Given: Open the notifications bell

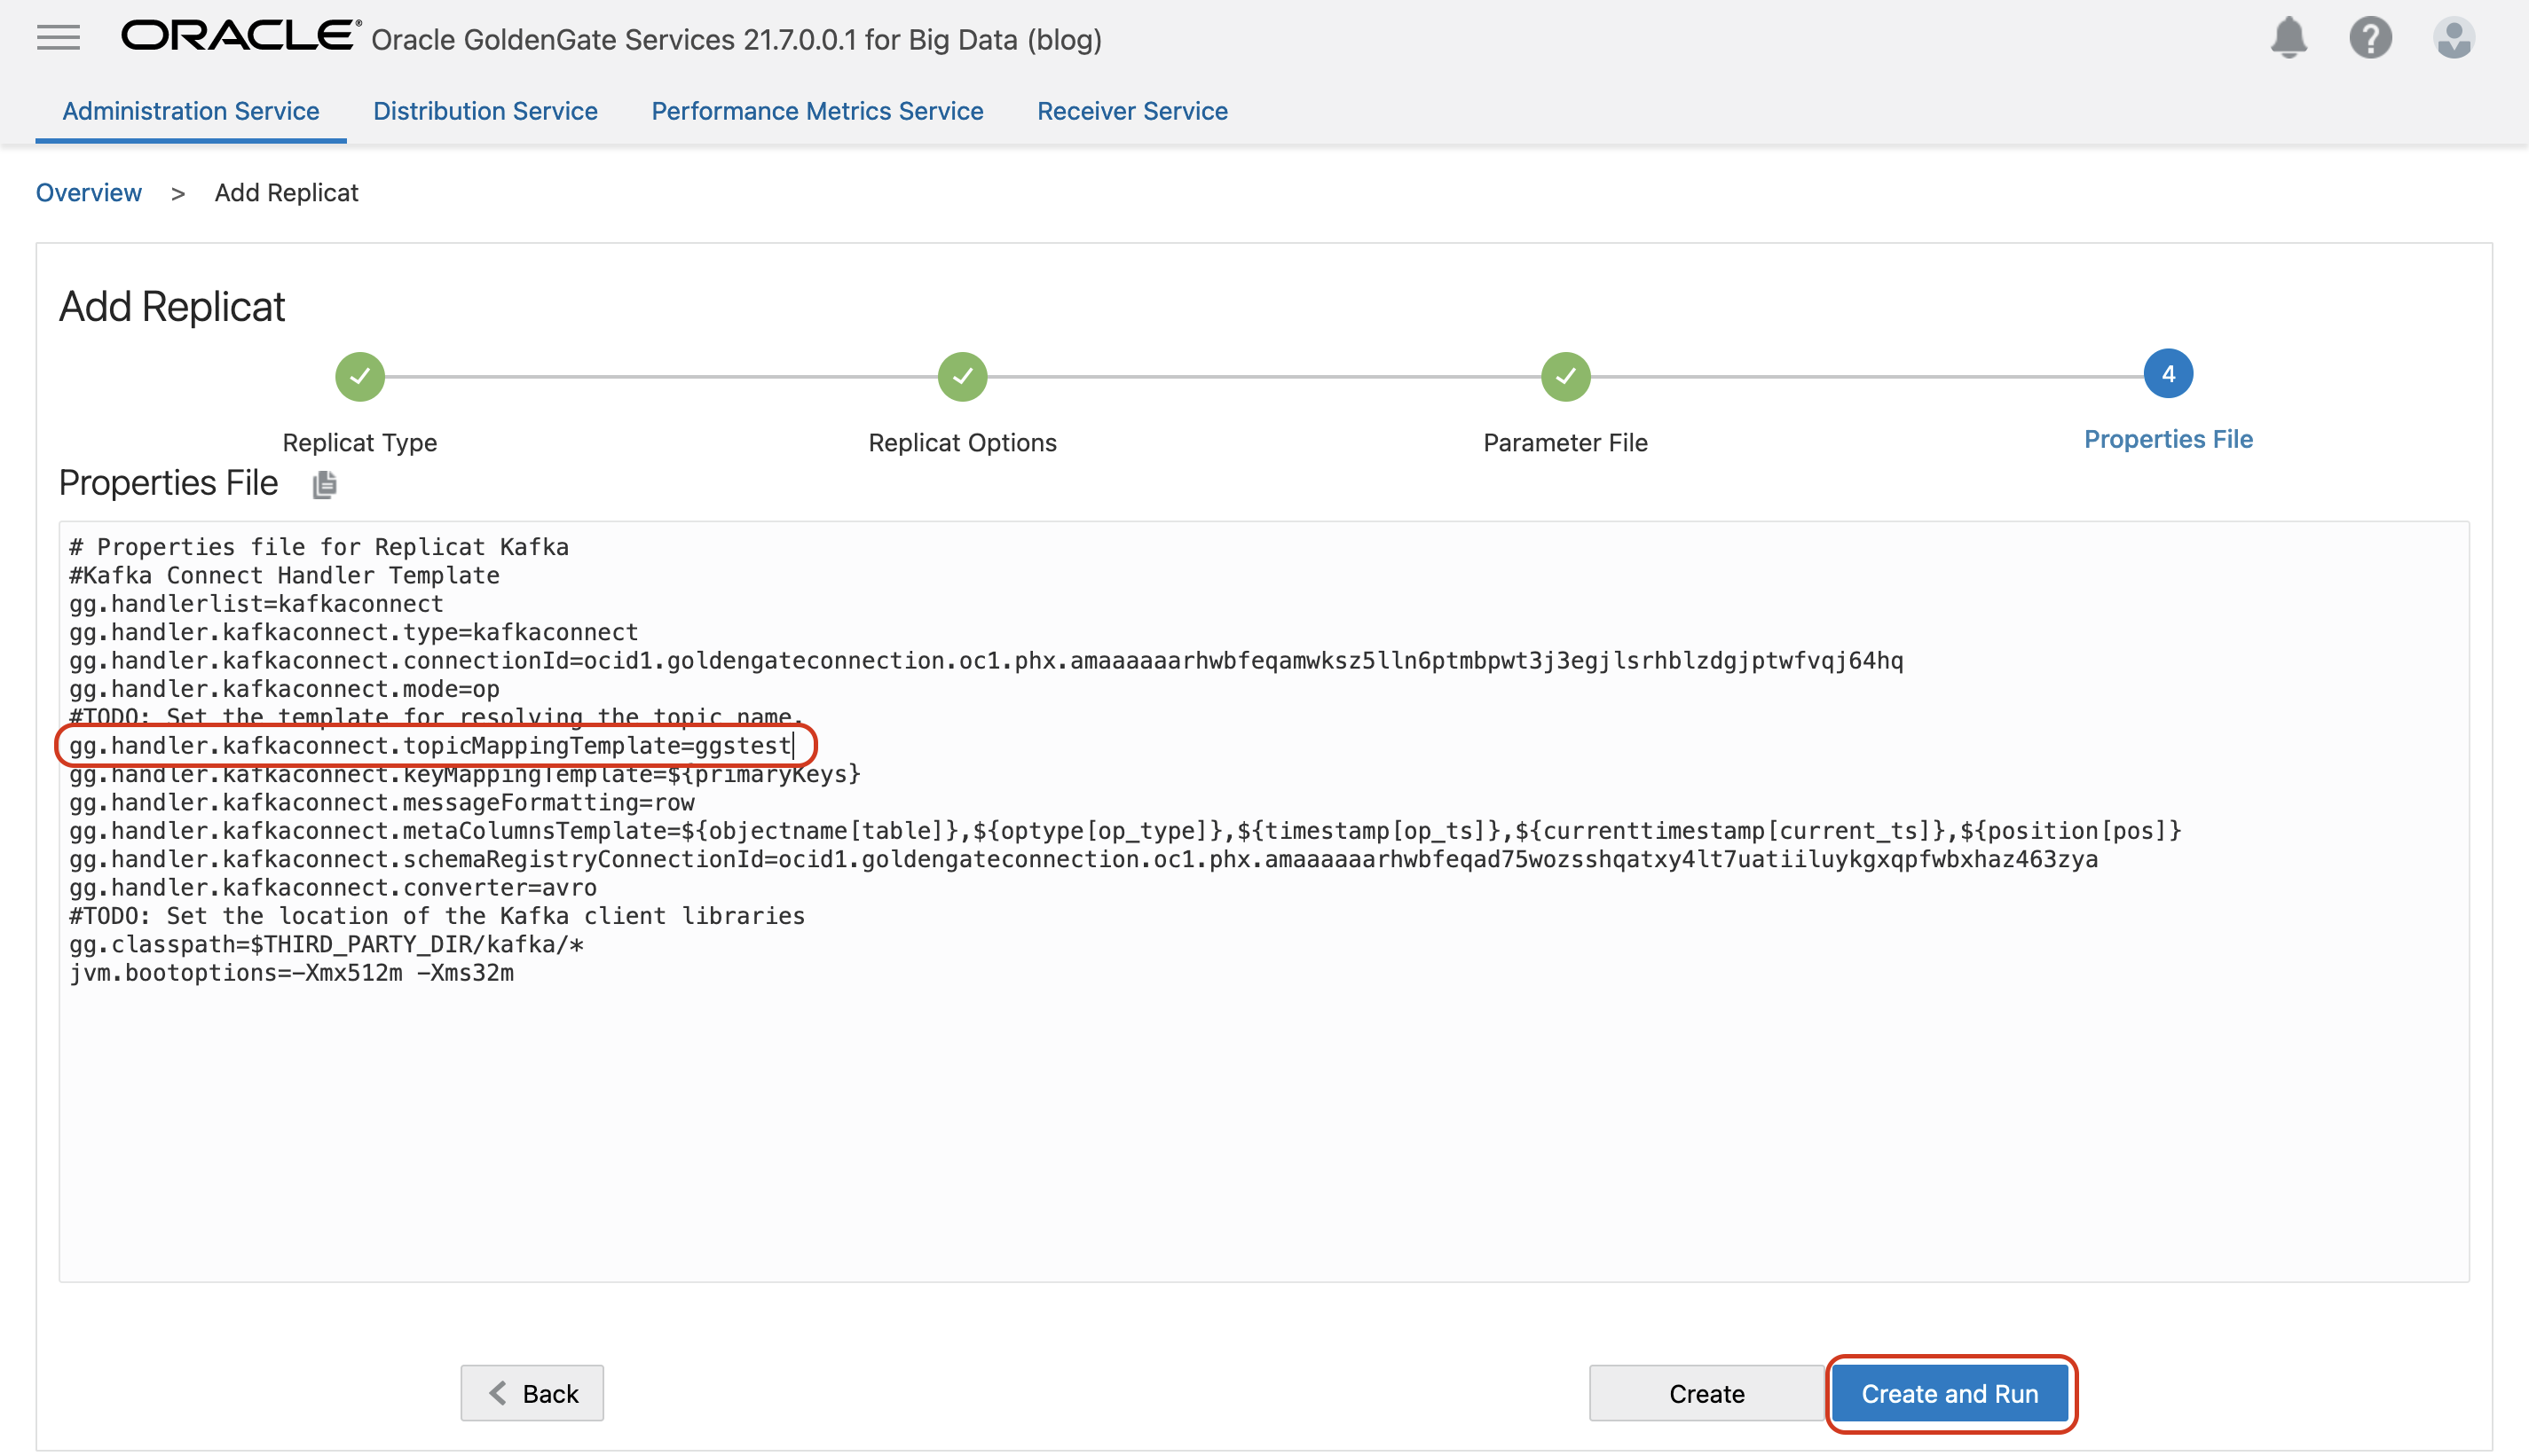Looking at the screenshot, I should [2290, 38].
